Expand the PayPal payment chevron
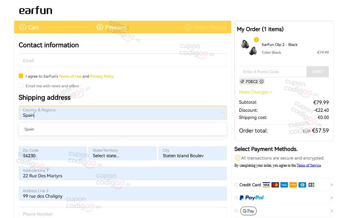This screenshot has width=348, height=218. (332, 198)
